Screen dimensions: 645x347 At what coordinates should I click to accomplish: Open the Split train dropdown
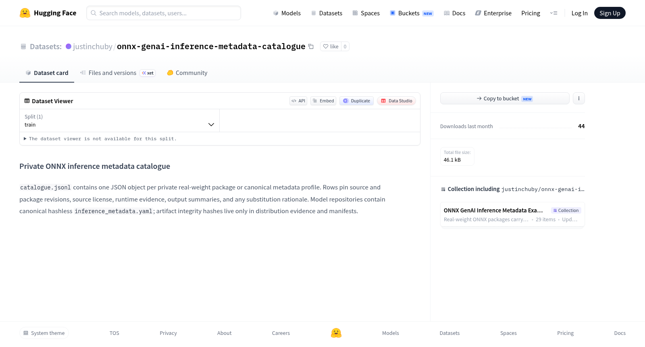119,121
